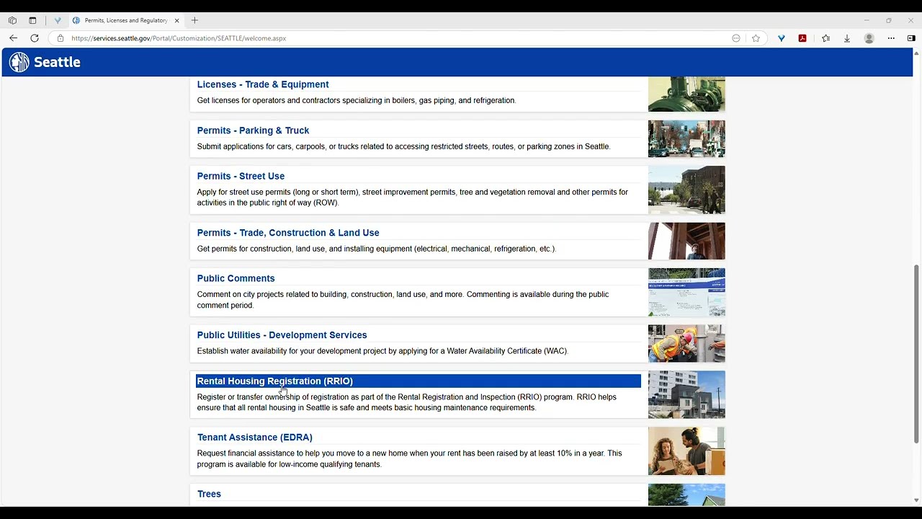Image resolution: width=922 pixels, height=519 pixels.
Task: Add page to favorites star icon
Action: coord(756,38)
